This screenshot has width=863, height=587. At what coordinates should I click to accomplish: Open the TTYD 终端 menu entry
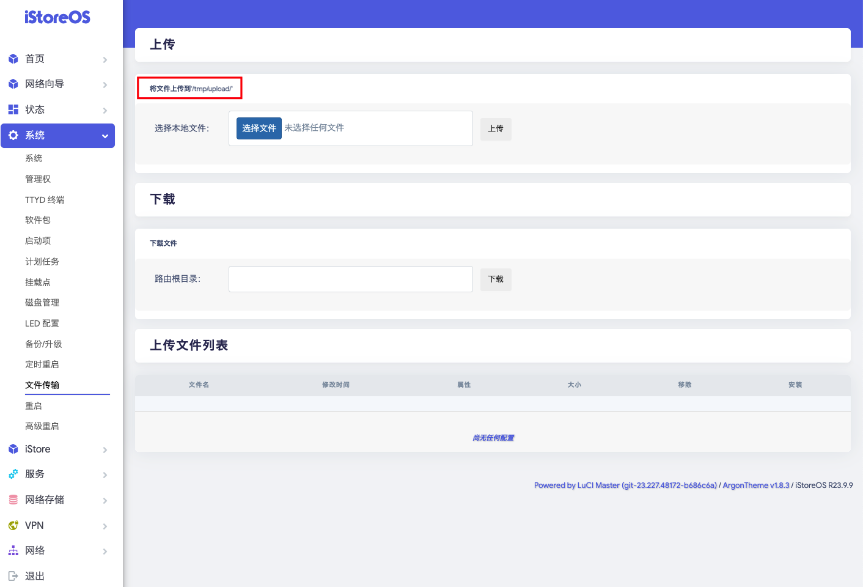(45, 199)
